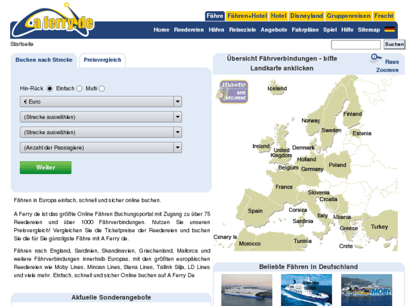Open the Gruppenreisen tab
Viewport: 408px width, 306px height.
coord(349,16)
